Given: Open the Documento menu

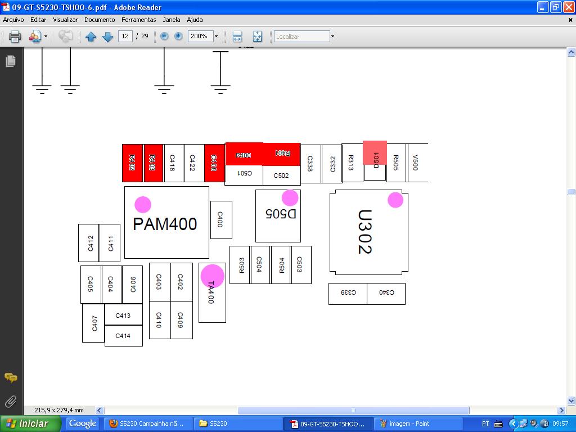Looking at the screenshot, I should (100, 20).
